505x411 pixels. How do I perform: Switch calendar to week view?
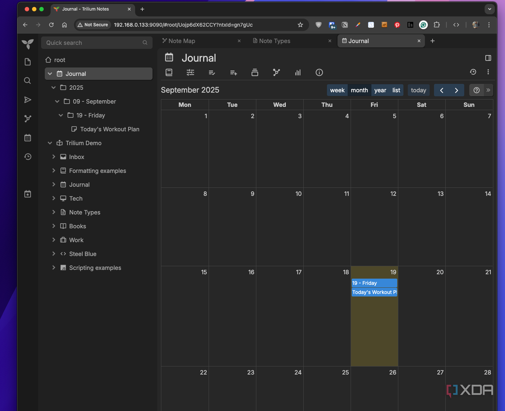[337, 90]
